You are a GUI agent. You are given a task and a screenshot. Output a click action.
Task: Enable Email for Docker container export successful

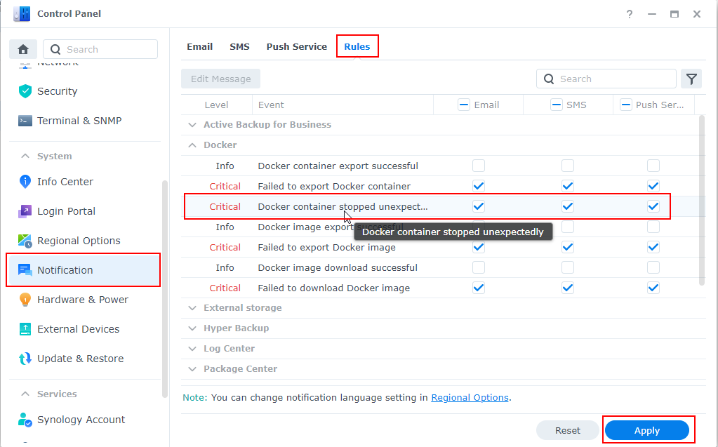pos(479,166)
